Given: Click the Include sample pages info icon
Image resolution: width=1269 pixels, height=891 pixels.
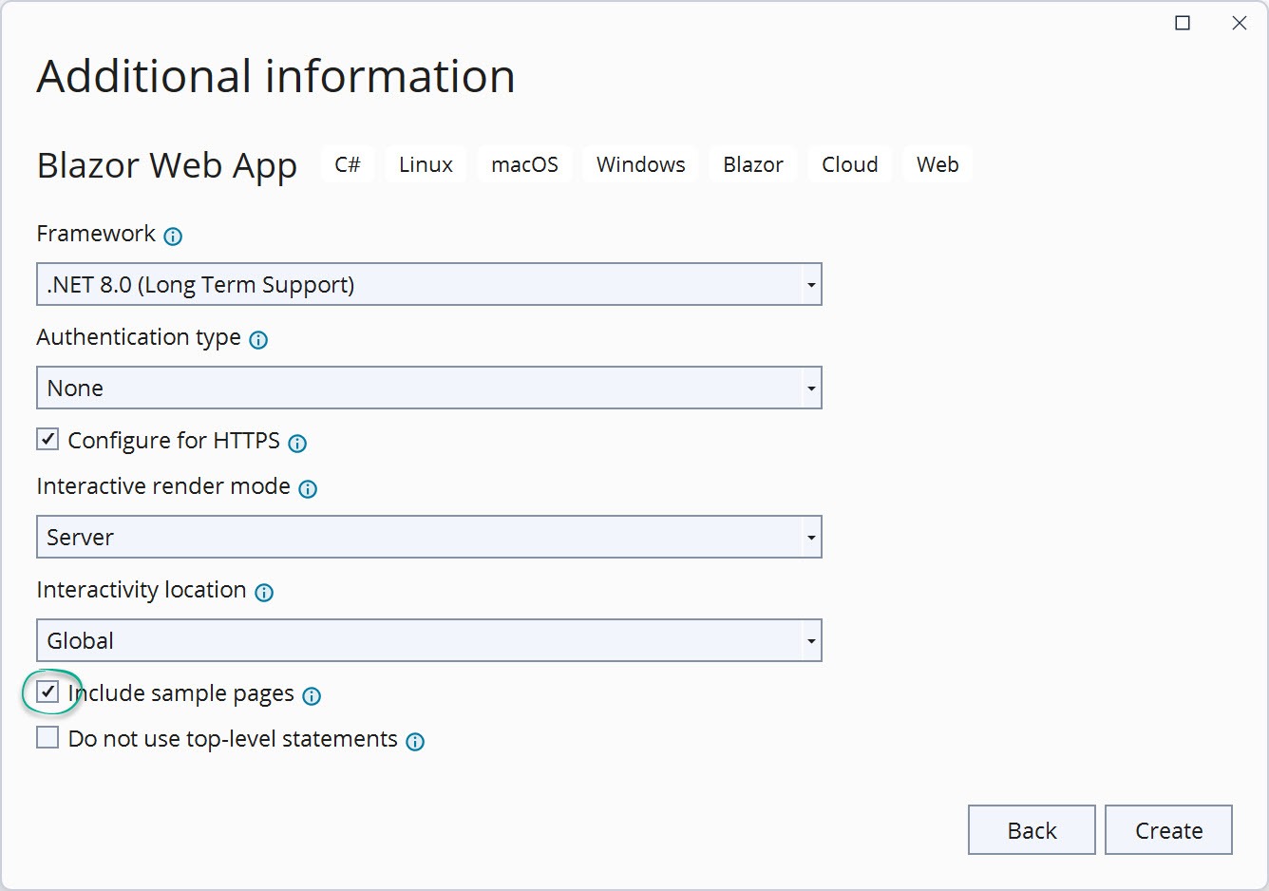Looking at the screenshot, I should pos(310,696).
